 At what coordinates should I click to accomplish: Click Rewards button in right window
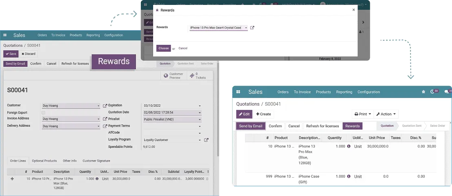point(352,126)
